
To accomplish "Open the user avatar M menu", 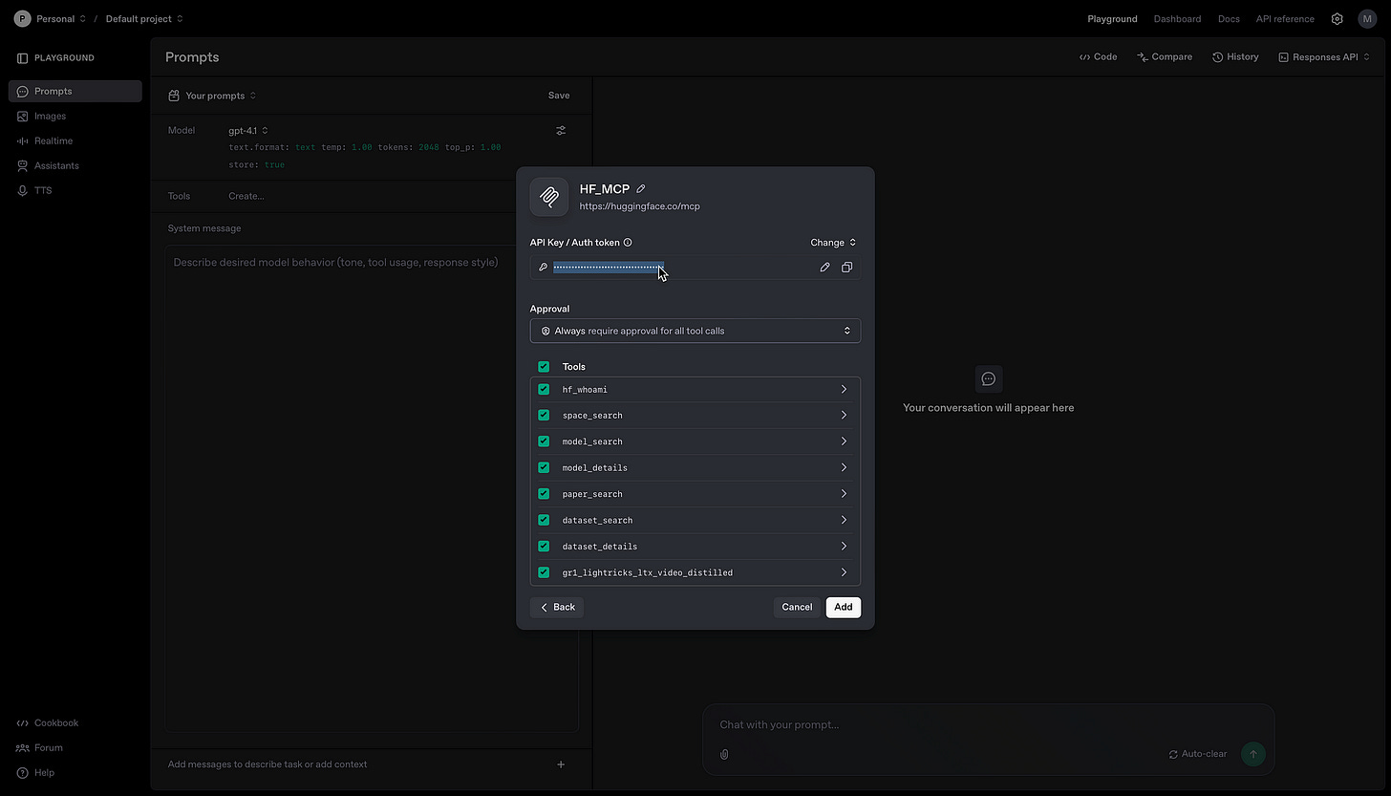I will [1366, 19].
